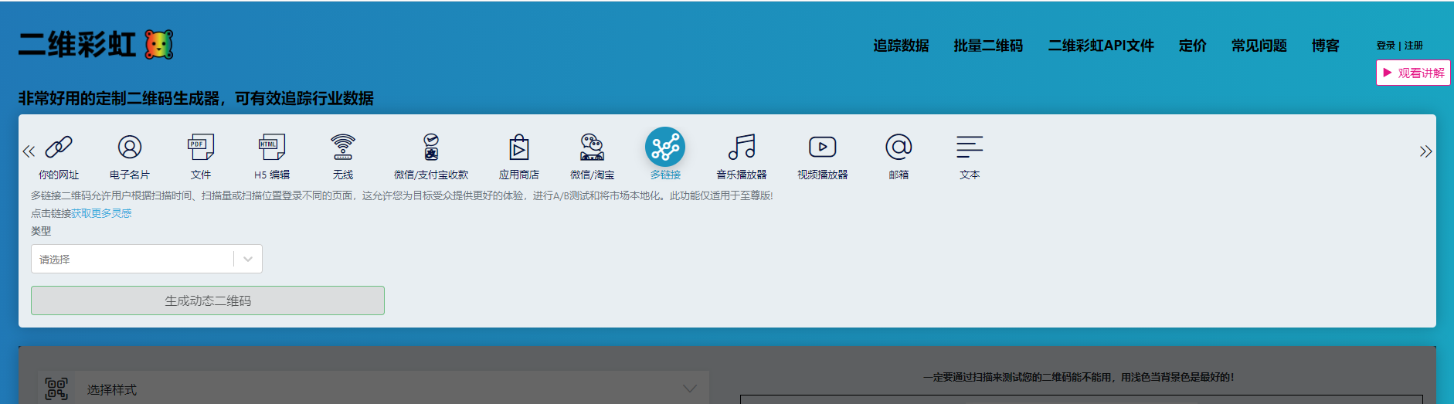Select the 音乐播放器 music note icon

click(742, 147)
